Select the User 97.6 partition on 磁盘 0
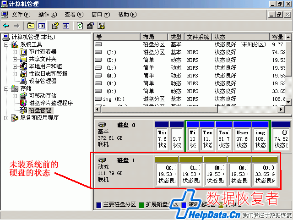The image size is (293, 220). pyautogui.click(x=242, y=136)
